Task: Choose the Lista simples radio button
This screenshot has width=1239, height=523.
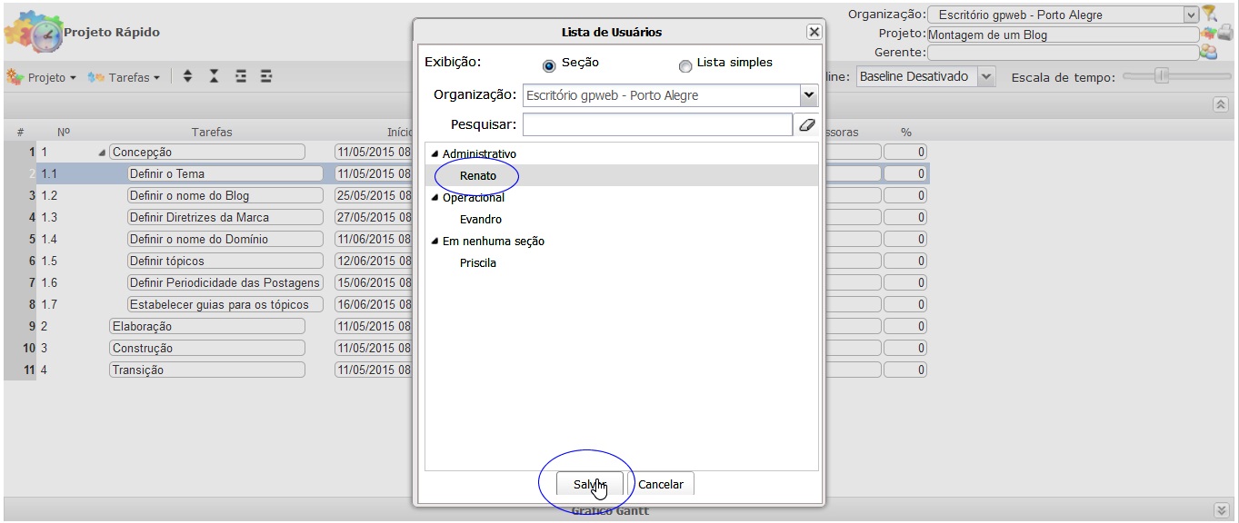Action: point(685,65)
